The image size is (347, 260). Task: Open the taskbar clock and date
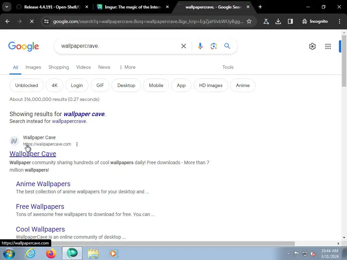click(329, 254)
